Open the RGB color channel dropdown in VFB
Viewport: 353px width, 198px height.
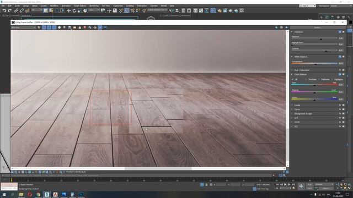click(23, 28)
